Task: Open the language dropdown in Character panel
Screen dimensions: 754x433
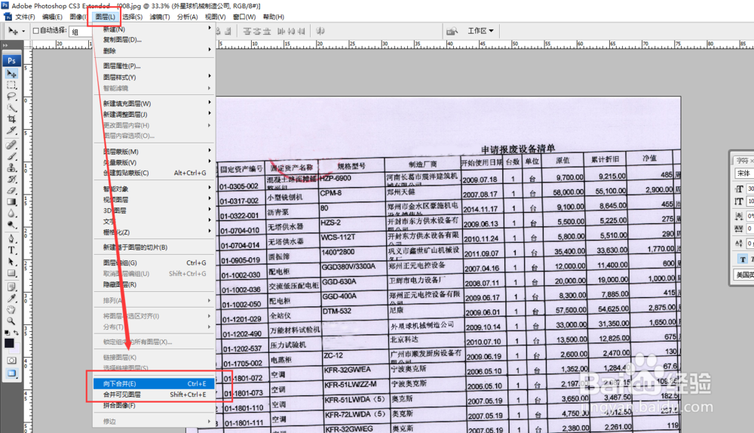Action: click(x=745, y=275)
